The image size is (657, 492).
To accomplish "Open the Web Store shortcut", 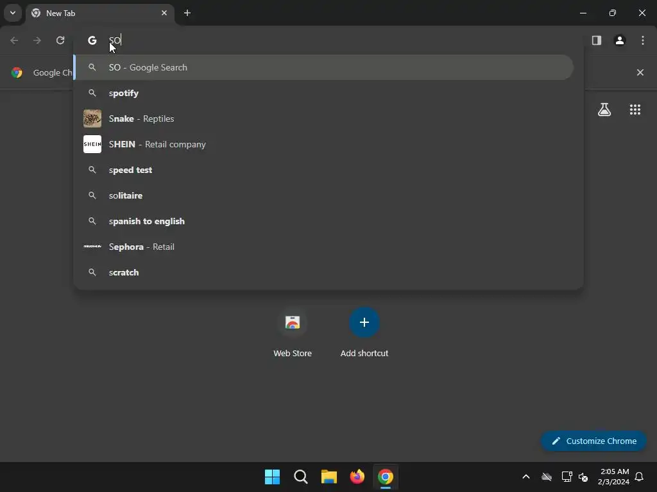I will coord(293,332).
